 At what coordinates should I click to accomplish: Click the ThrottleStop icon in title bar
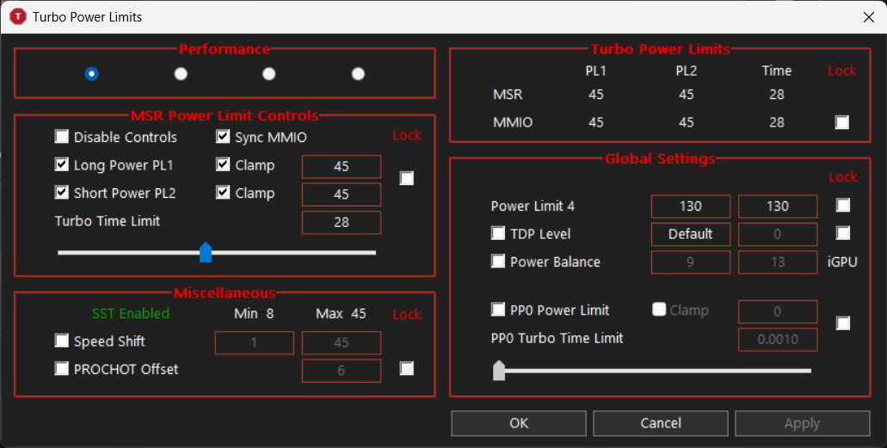[18, 16]
